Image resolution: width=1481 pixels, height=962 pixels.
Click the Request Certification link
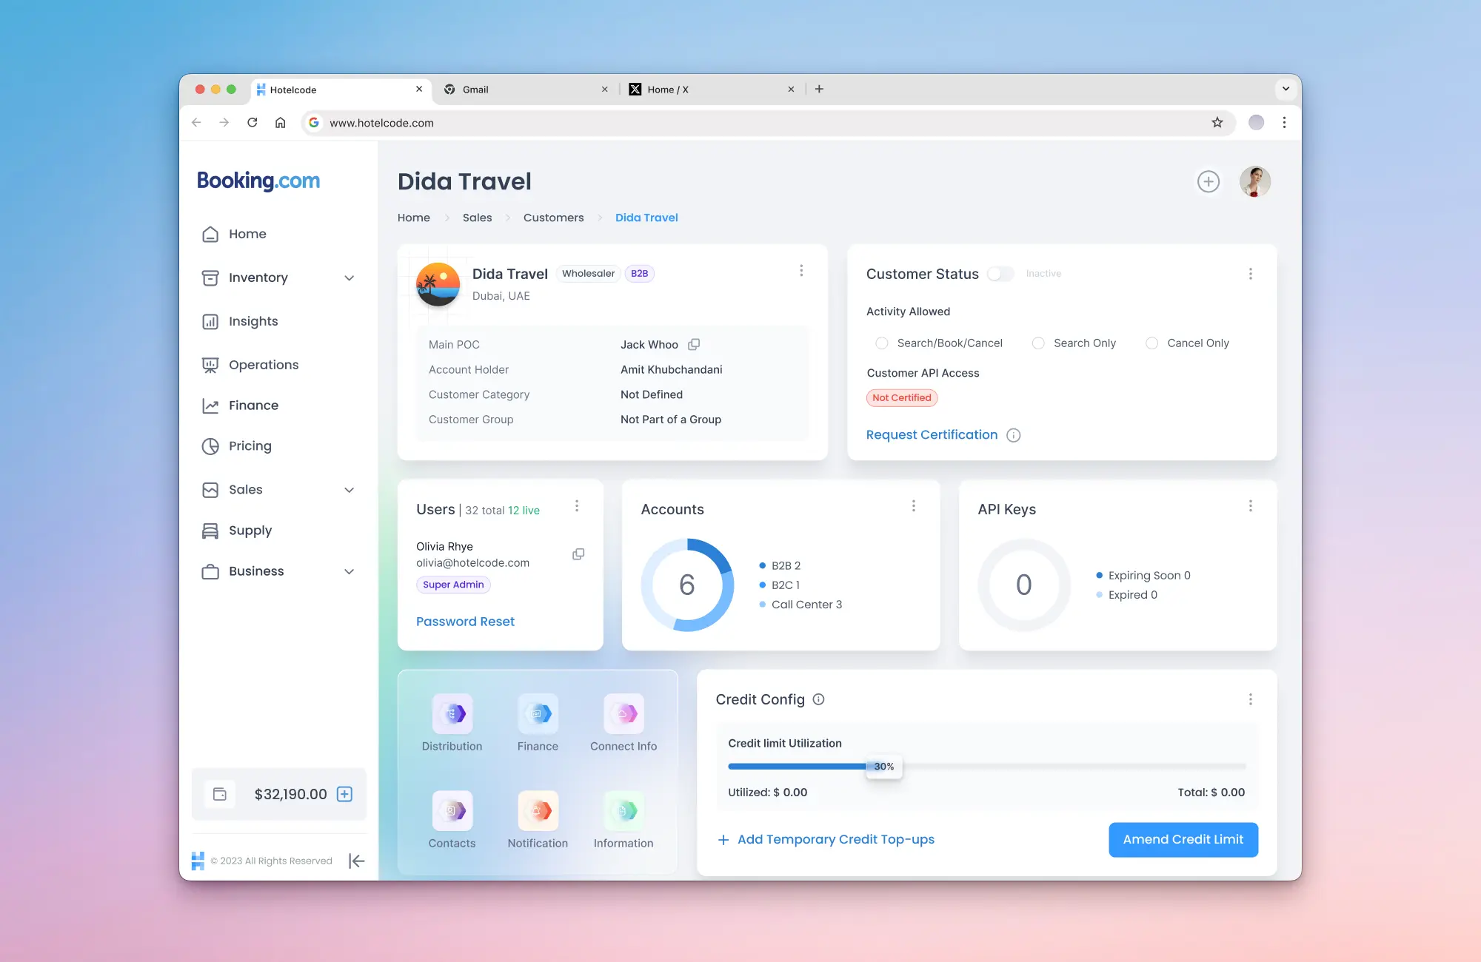(932, 434)
